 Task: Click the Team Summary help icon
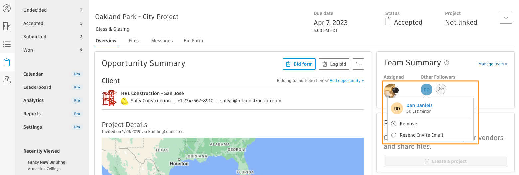point(447,63)
